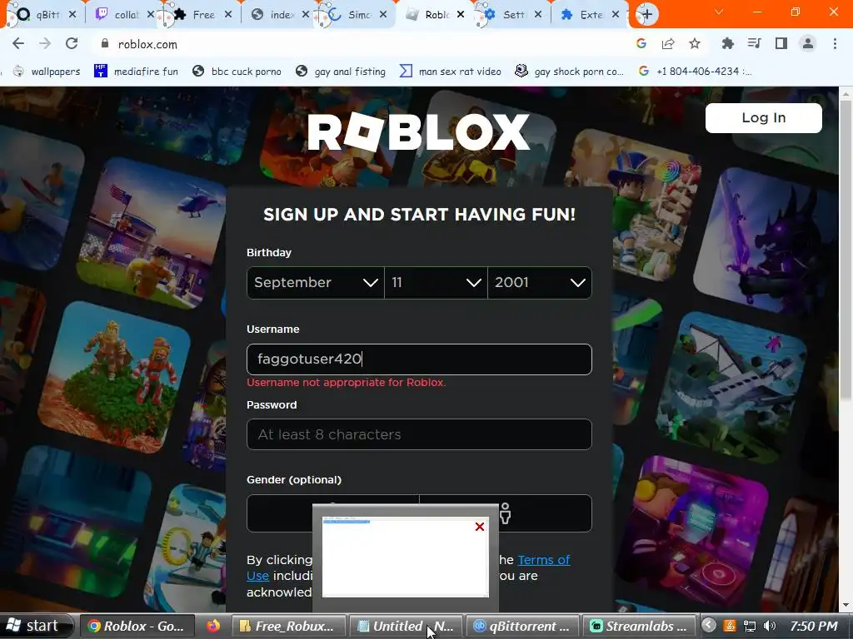Open the +1 804-406-4234 bookmark
Screen dimensions: 853x639
point(696,72)
